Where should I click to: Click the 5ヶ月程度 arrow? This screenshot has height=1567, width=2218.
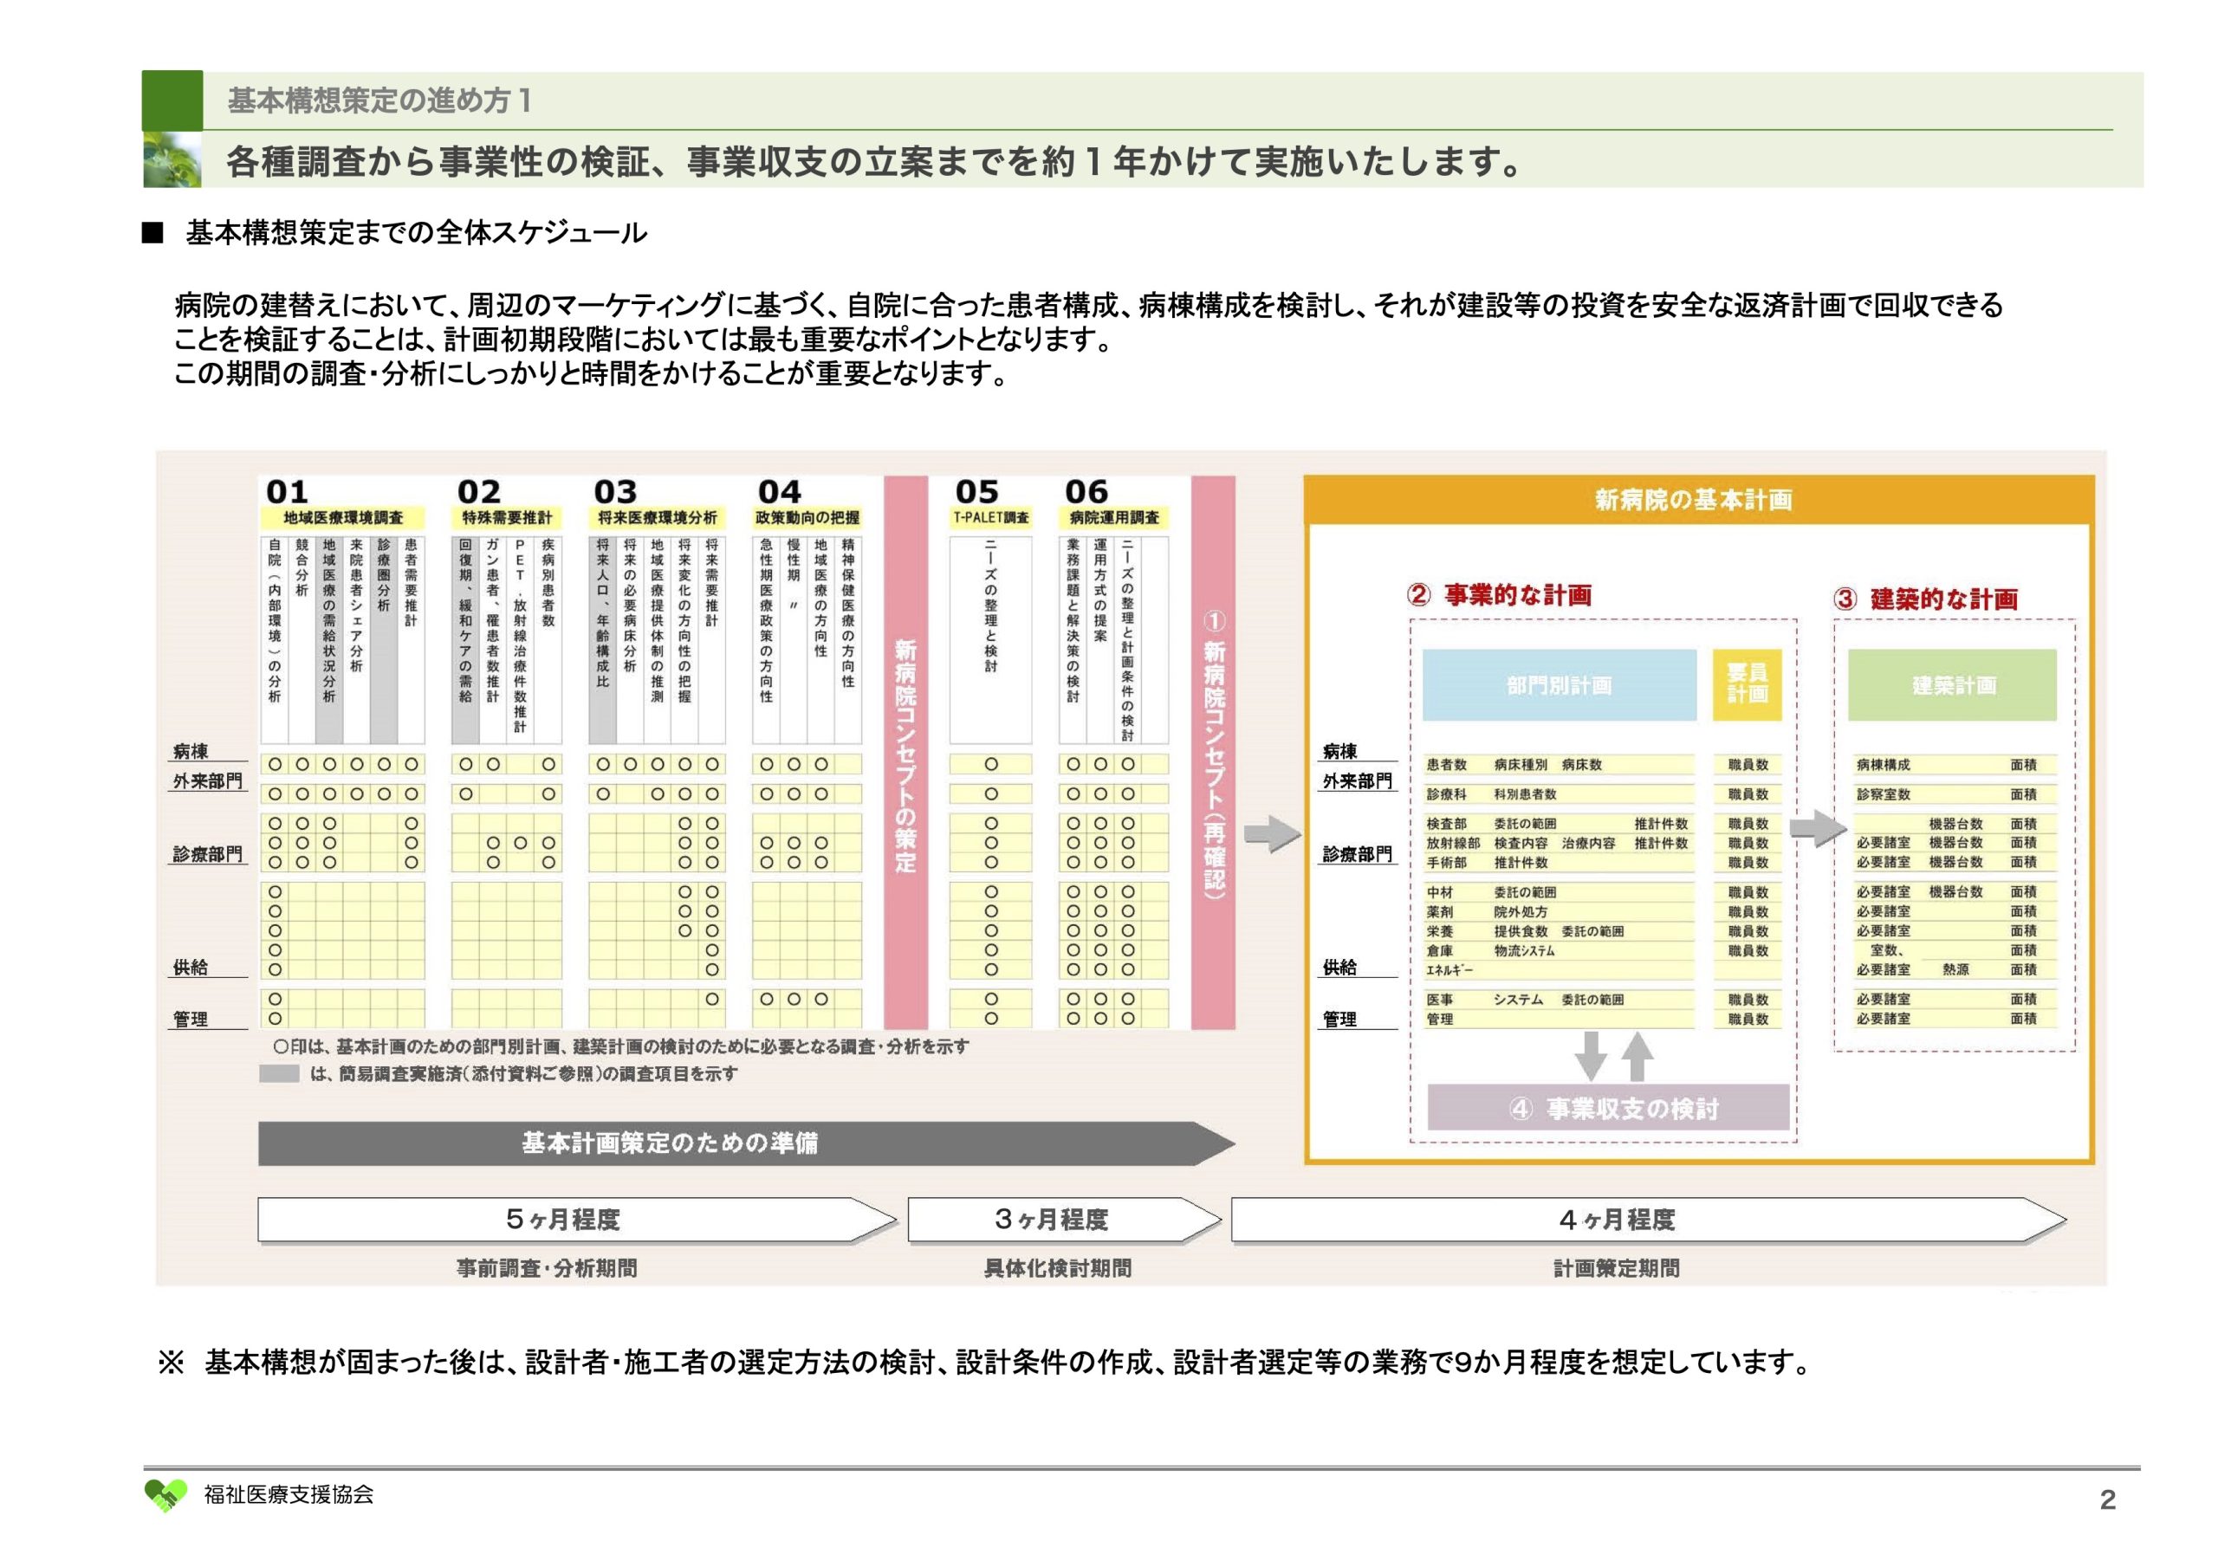point(577,1219)
